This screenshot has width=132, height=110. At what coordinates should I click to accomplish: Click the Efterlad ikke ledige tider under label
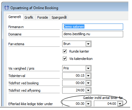pyautogui.click(x=30, y=104)
